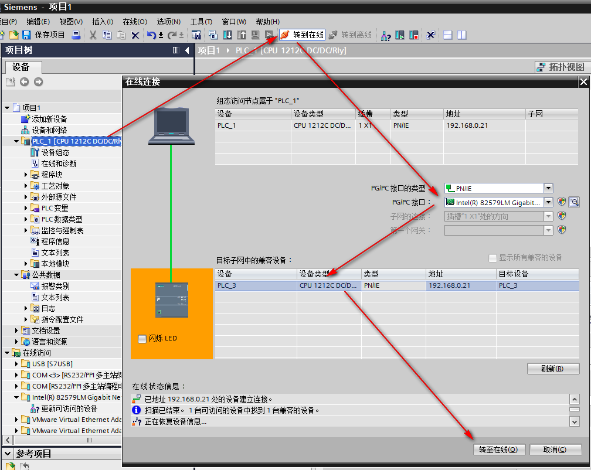Click the shield icon next to PG/PC接口 dropdown
Image resolution: width=591 pixels, height=470 pixels.
[562, 202]
